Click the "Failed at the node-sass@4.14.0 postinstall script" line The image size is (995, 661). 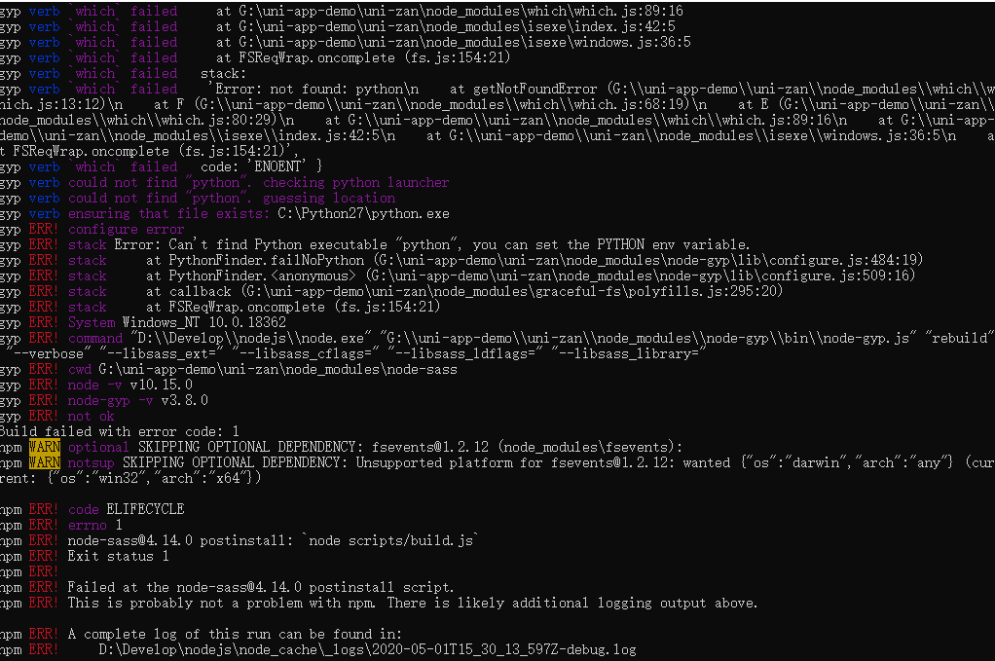pos(261,587)
